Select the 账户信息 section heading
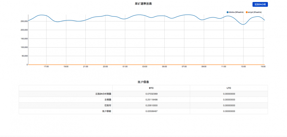Viewport: 287px width, 137px height. tap(143, 82)
